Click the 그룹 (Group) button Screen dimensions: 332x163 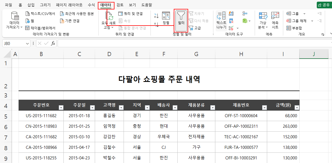click(x=293, y=14)
